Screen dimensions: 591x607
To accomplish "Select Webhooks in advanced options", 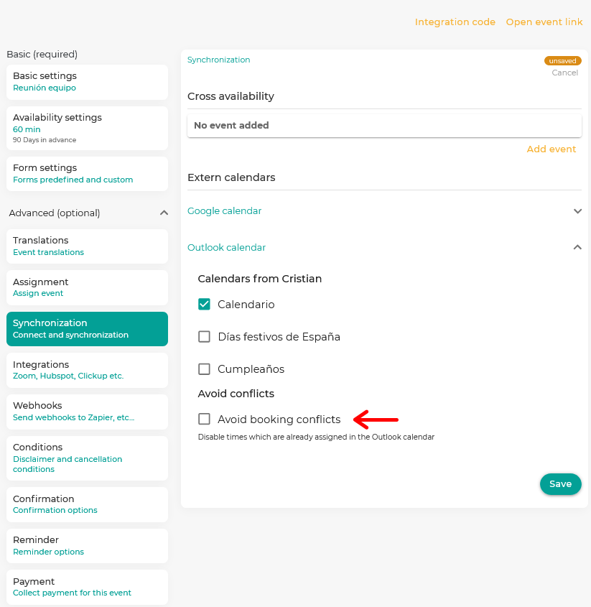I will (x=87, y=412).
